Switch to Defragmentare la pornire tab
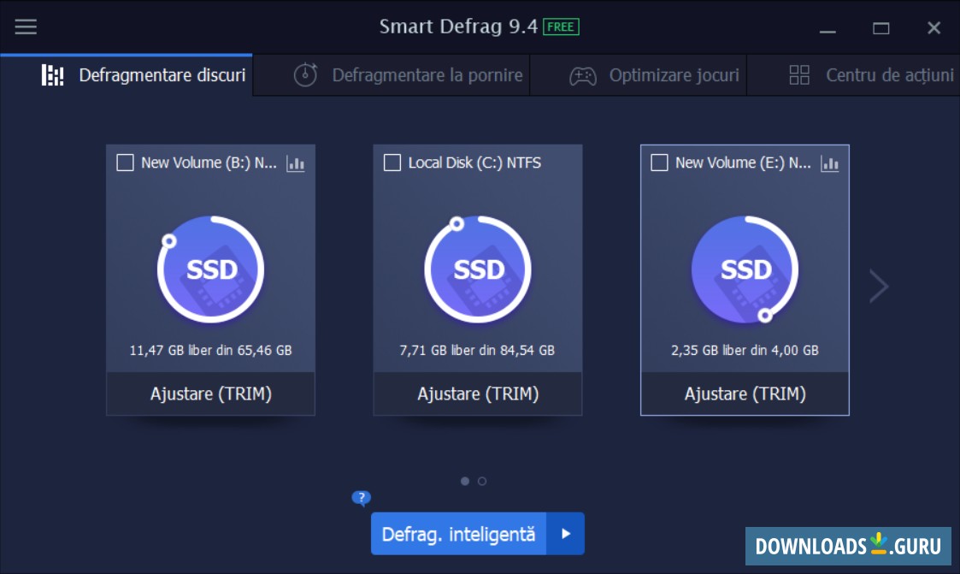Image resolution: width=960 pixels, height=574 pixels. (392, 74)
